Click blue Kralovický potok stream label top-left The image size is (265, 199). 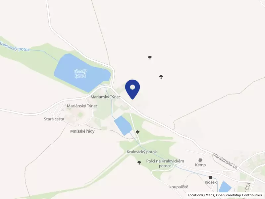point(14,46)
